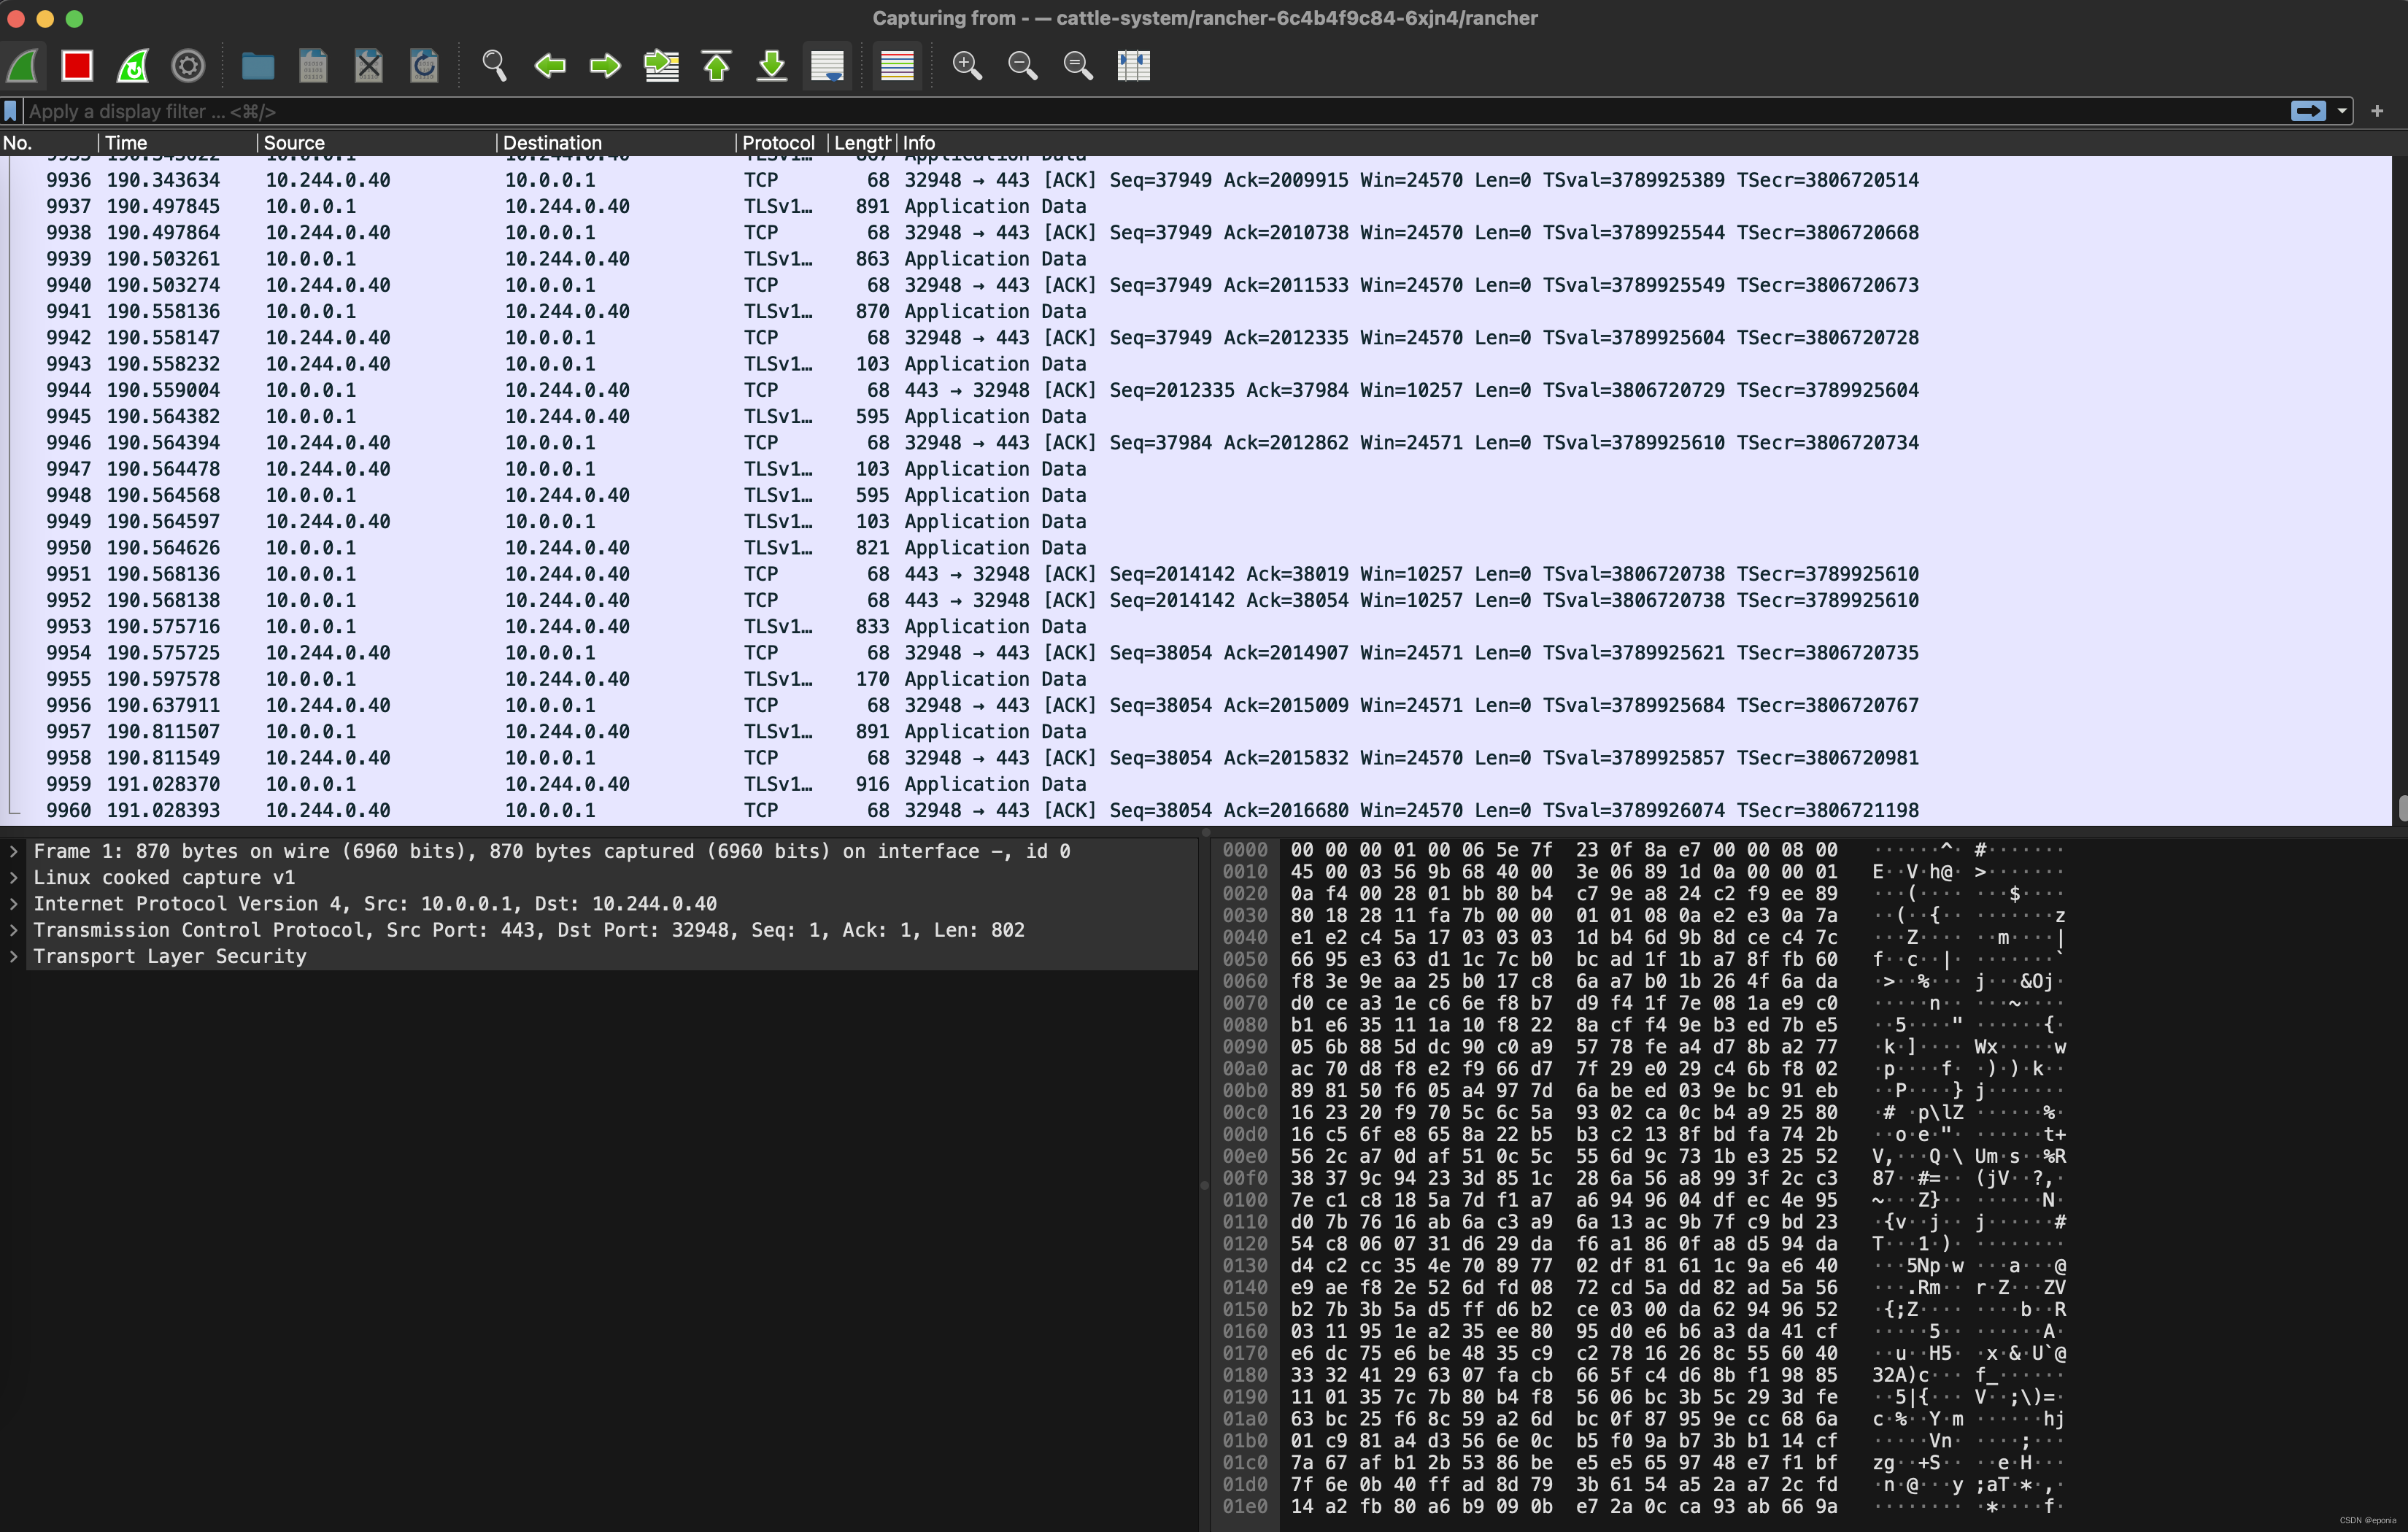The width and height of the screenshot is (2408, 1532).
Task: Expand Transport Layer Security section
Action: 14,956
